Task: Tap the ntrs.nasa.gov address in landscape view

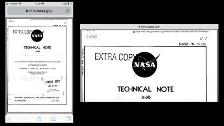Action: pos(150,27)
